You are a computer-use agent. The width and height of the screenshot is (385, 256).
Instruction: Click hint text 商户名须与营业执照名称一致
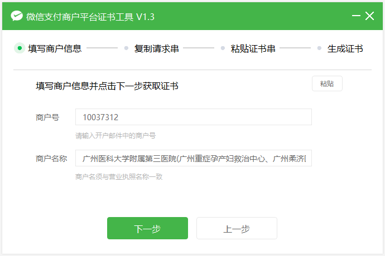(x=119, y=176)
